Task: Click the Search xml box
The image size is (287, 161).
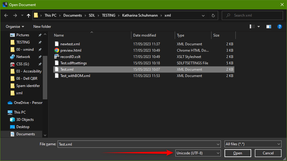Action: coord(252,15)
